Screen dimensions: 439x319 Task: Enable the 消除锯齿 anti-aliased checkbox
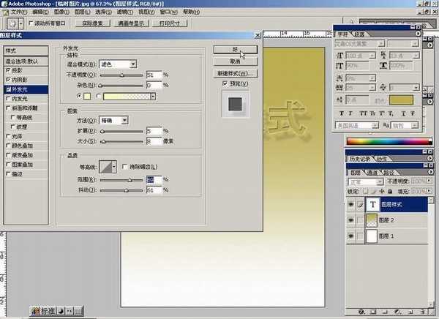(x=124, y=167)
